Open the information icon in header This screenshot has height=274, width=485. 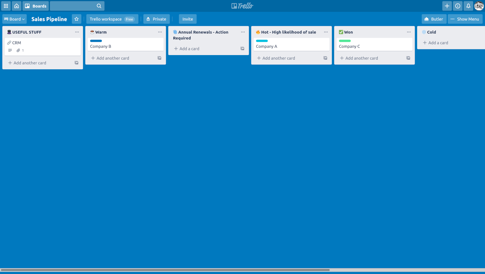coord(458,6)
